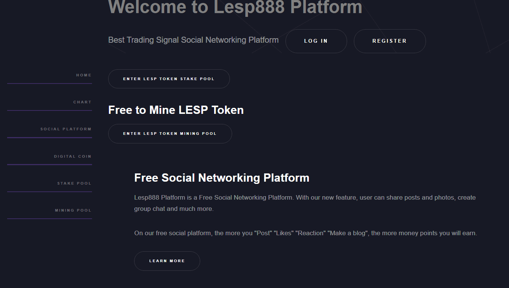Open the LOG IN page
The height and width of the screenshot is (288, 509).
[316, 41]
